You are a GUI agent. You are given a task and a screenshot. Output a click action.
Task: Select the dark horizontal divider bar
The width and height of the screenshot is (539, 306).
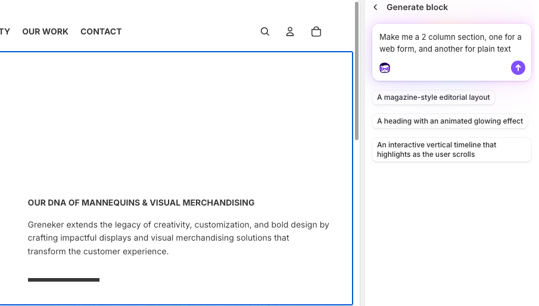(64, 280)
